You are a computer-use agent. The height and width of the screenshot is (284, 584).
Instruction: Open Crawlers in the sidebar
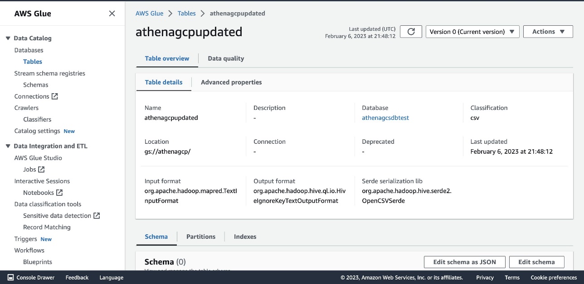click(x=26, y=108)
